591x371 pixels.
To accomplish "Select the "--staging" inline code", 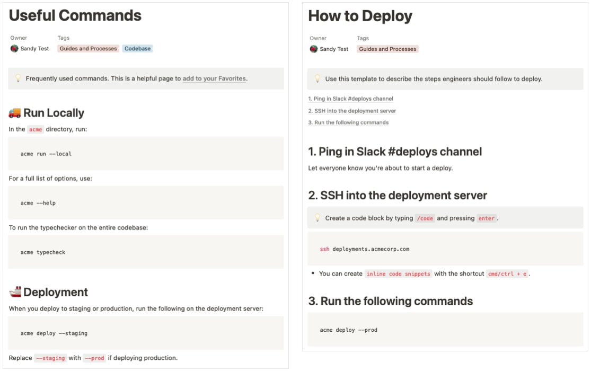I will (51, 358).
